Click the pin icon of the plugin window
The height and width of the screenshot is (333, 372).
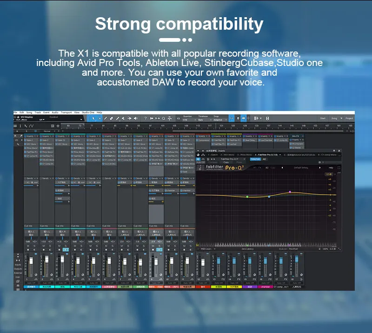(x=334, y=151)
